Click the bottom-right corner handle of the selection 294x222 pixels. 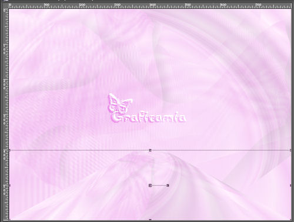[x=290, y=220]
